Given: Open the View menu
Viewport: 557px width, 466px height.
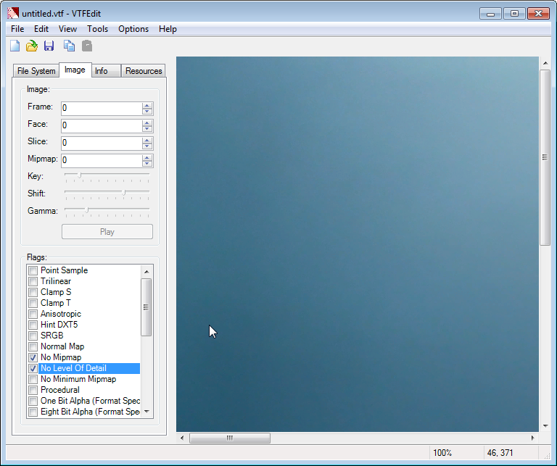Looking at the screenshot, I should tap(67, 29).
